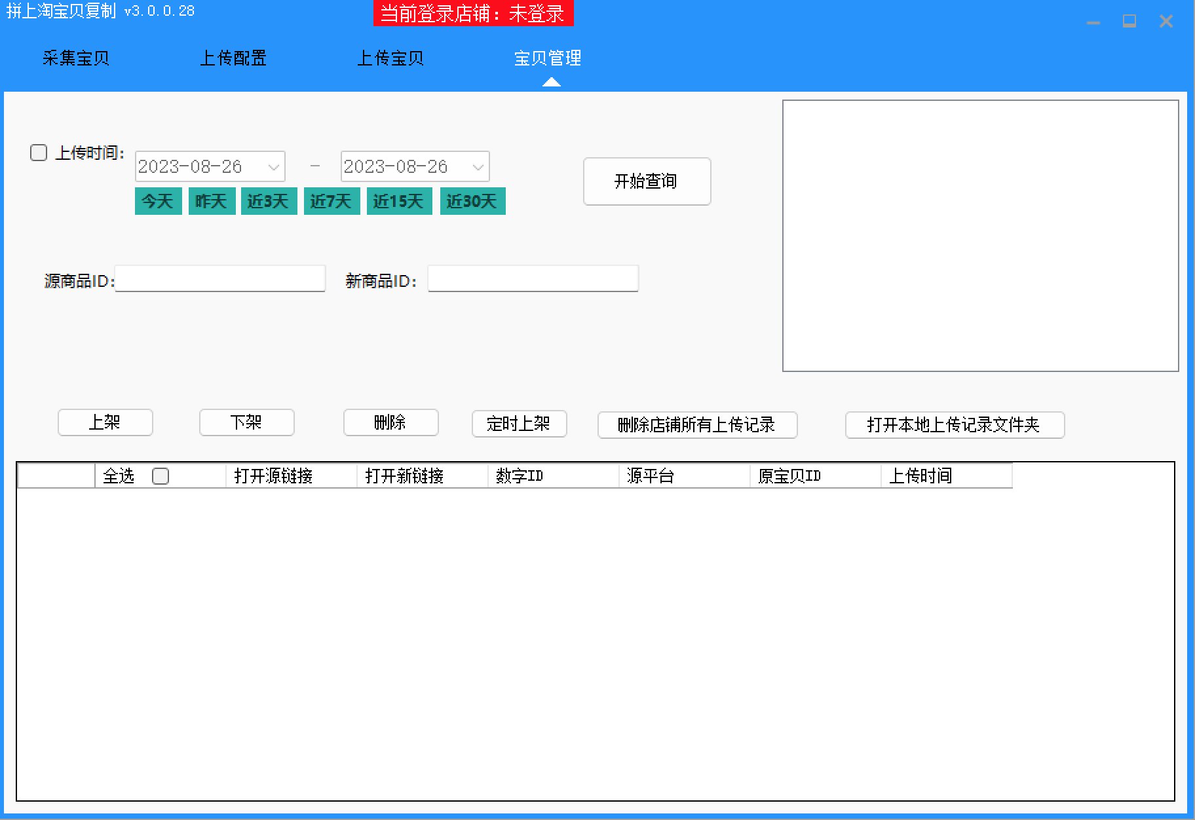This screenshot has width=1195, height=820.
Task: Select the 宝贝管理 tab
Action: (548, 58)
